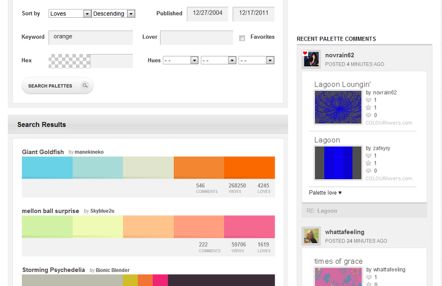The height and width of the screenshot is (286, 442).
Task: Click the Published end date 12/17/2011 field
Action: 254,14
